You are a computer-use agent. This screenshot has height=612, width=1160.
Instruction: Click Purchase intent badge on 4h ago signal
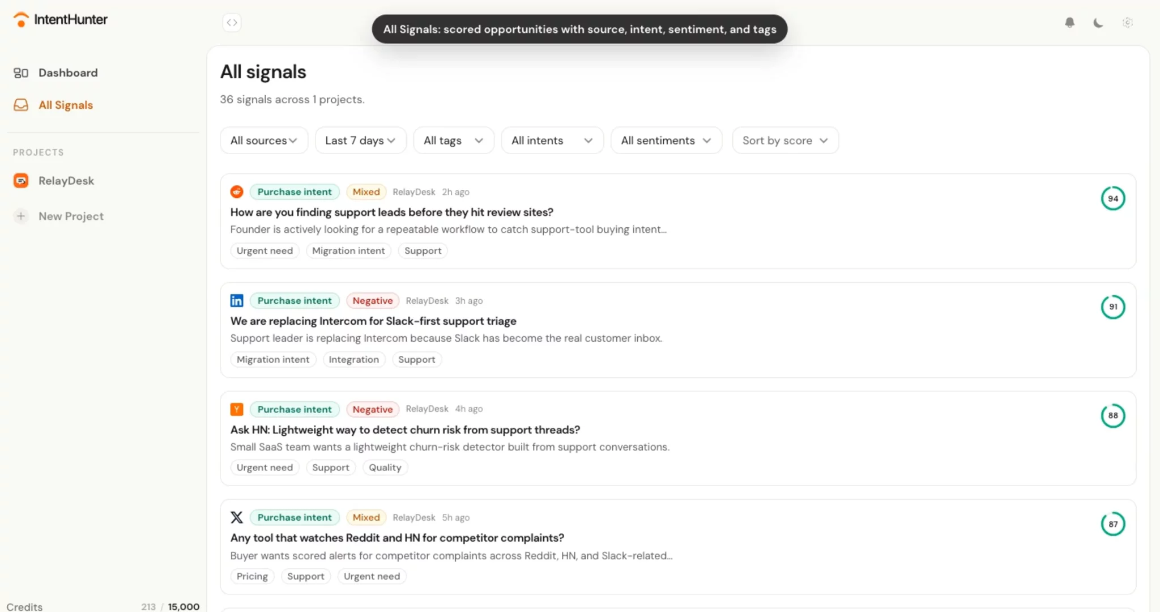pyautogui.click(x=295, y=409)
